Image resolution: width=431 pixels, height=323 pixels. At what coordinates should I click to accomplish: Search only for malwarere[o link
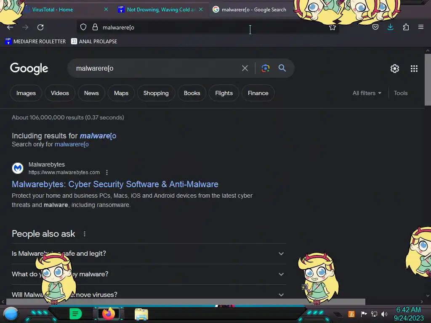72,144
